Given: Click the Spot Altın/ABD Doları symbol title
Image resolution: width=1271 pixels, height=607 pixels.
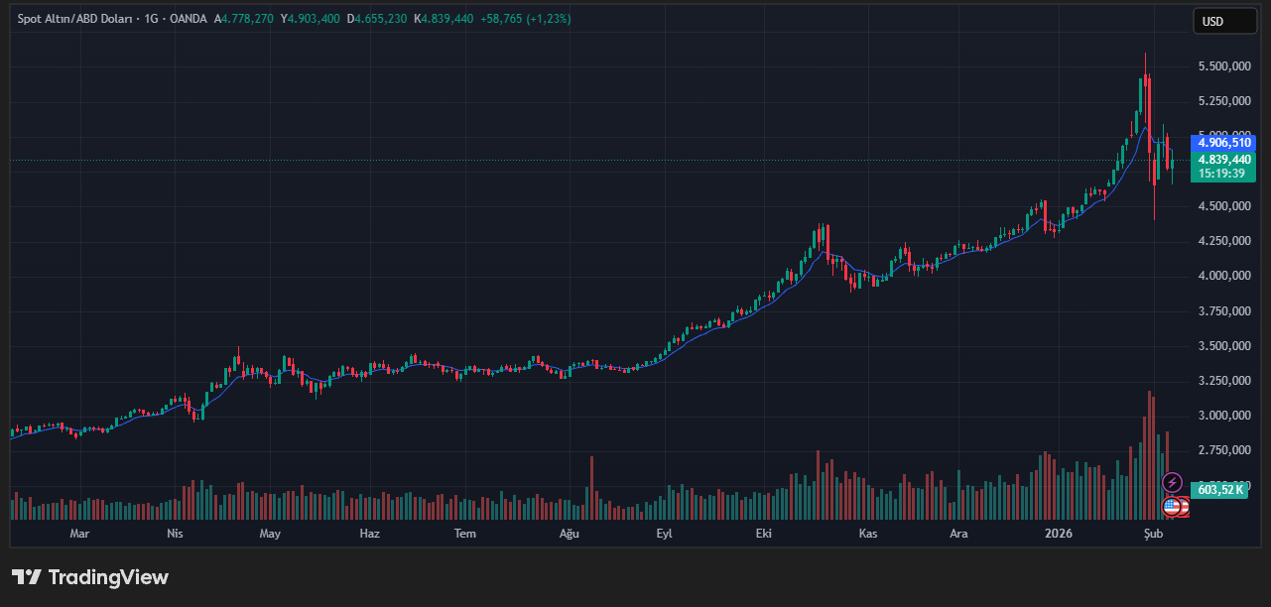Looking at the screenshot, I should pos(78,19).
